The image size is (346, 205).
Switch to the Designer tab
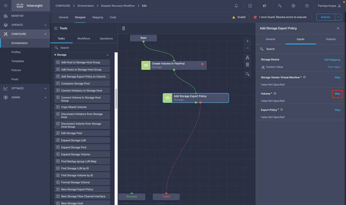[x=80, y=17]
